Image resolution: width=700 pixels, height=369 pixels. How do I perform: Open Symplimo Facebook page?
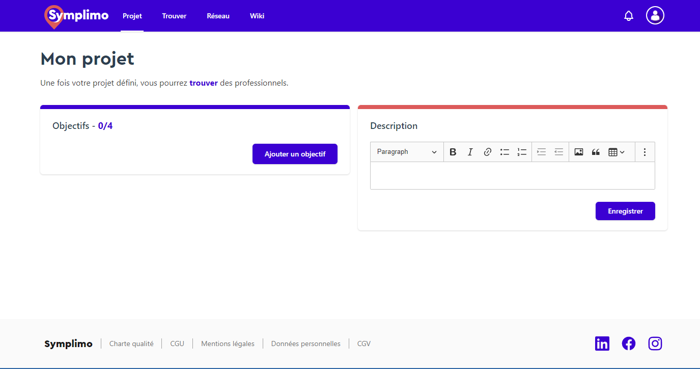click(629, 344)
